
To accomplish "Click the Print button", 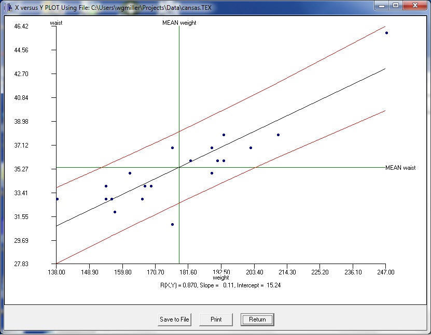I will pos(216,319).
